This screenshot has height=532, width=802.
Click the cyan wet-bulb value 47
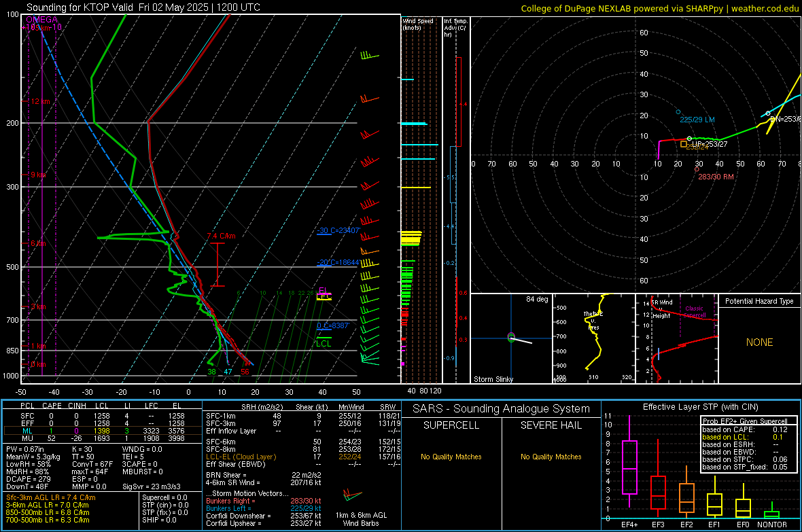tap(228, 372)
